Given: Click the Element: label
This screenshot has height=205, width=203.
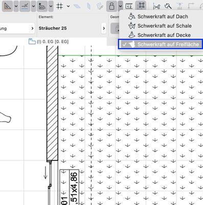Looking at the screenshot, I should [46, 17].
